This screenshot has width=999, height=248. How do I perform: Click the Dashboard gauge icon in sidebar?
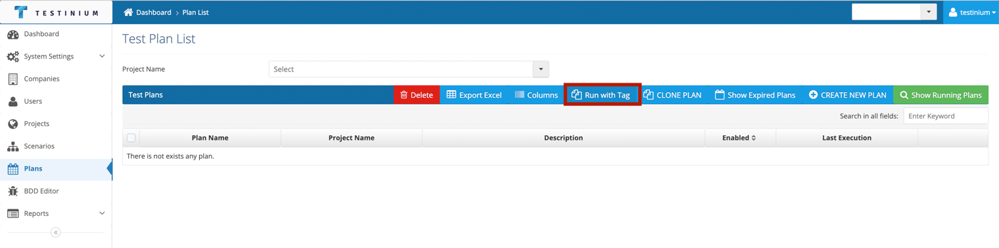(13, 34)
